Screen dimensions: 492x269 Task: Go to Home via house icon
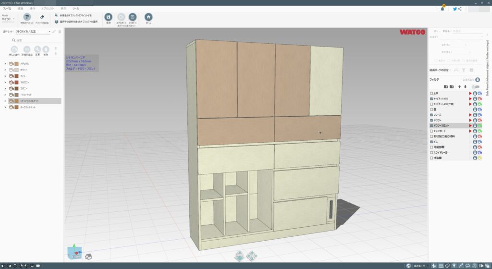[148, 17]
